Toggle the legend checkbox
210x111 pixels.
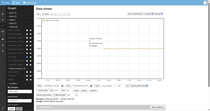click(x=152, y=14)
